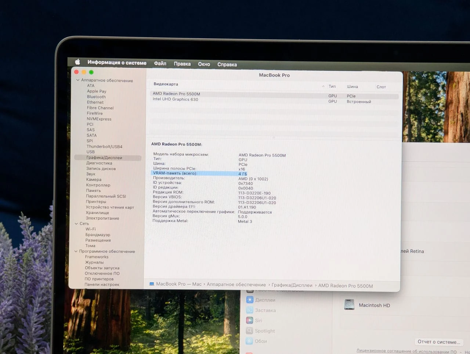470x354 pixels.
Task: Click Аппаратное обеспечение in the path bar
Action: tap(236, 285)
